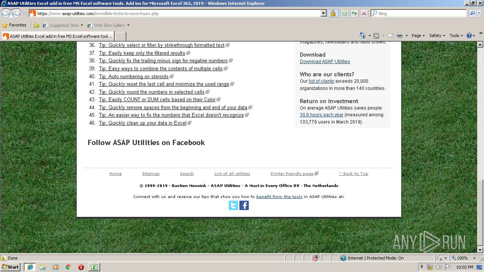This screenshot has width=484, height=272.
Task: Open the Twitter icon link
Action: (x=233, y=206)
